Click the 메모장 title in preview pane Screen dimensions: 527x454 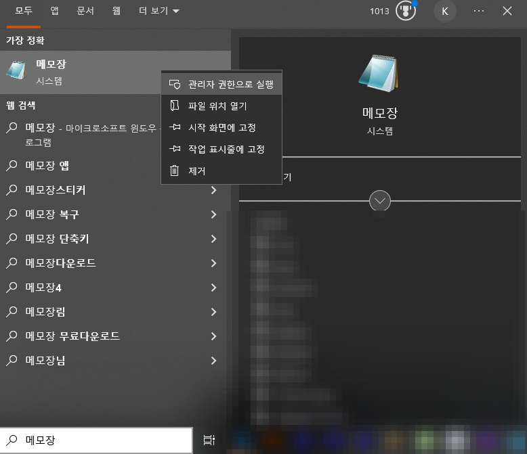pos(380,113)
